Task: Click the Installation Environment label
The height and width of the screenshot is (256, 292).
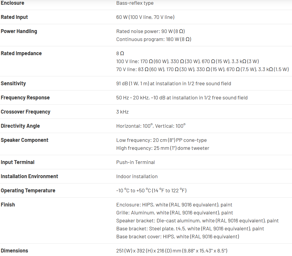Action: (x=29, y=176)
